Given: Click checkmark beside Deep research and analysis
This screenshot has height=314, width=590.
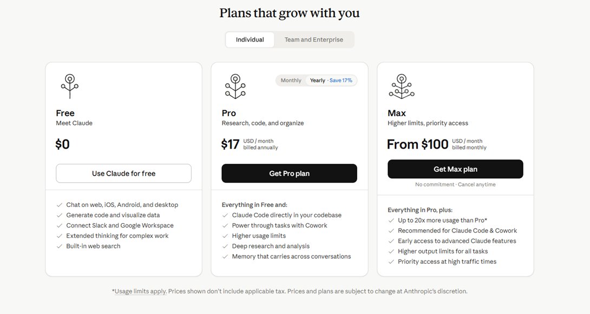Looking at the screenshot, I should [x=225, y=246].
